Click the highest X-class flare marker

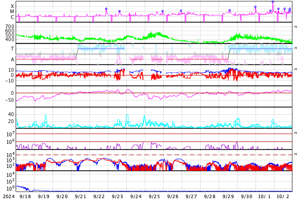pos(273,2)
